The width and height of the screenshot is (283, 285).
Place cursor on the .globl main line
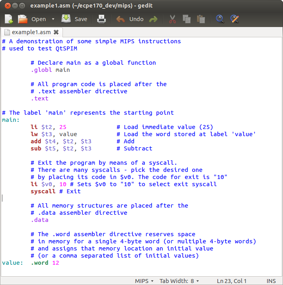(x=51, y=70)
